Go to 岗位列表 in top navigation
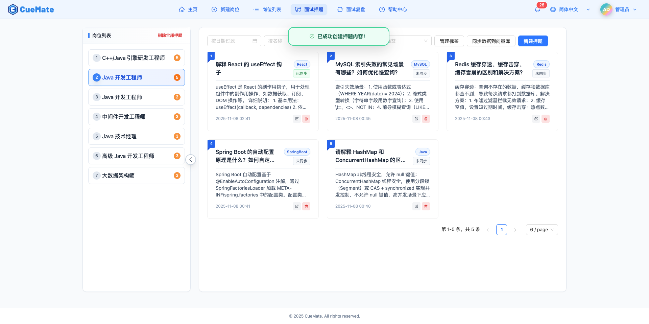The width and height of the screenshot is (649, 324). [267, 9]
